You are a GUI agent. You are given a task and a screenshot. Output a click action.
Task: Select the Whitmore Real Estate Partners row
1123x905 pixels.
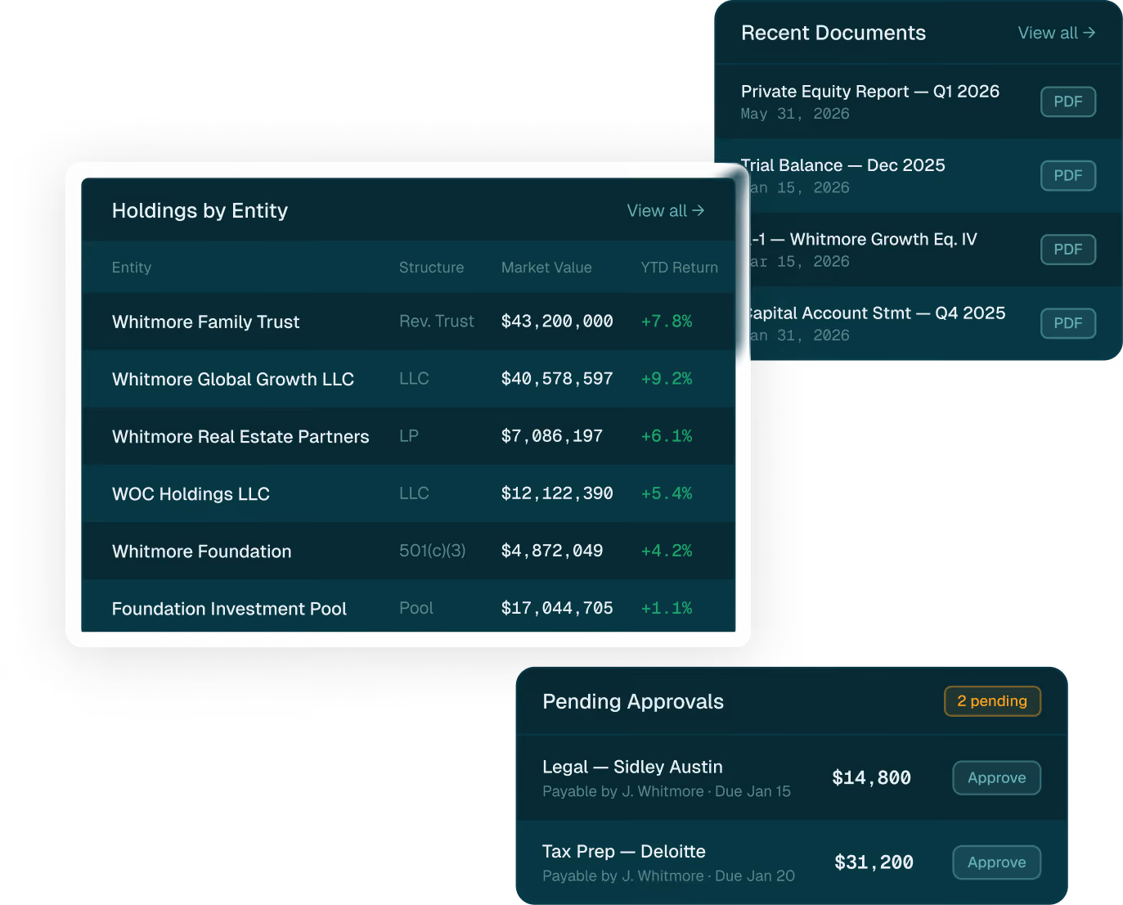click(408, 436)
